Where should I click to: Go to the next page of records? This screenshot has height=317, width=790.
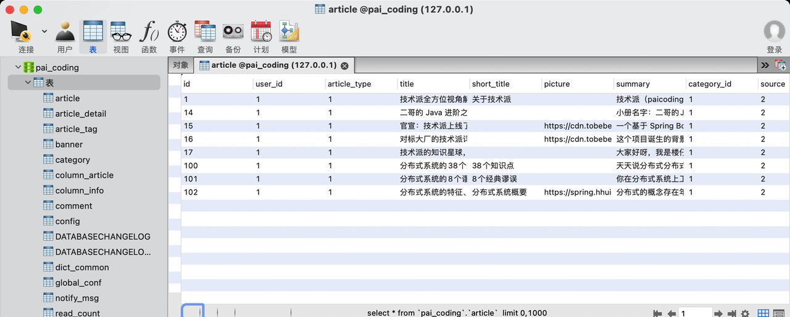point(719,313)
